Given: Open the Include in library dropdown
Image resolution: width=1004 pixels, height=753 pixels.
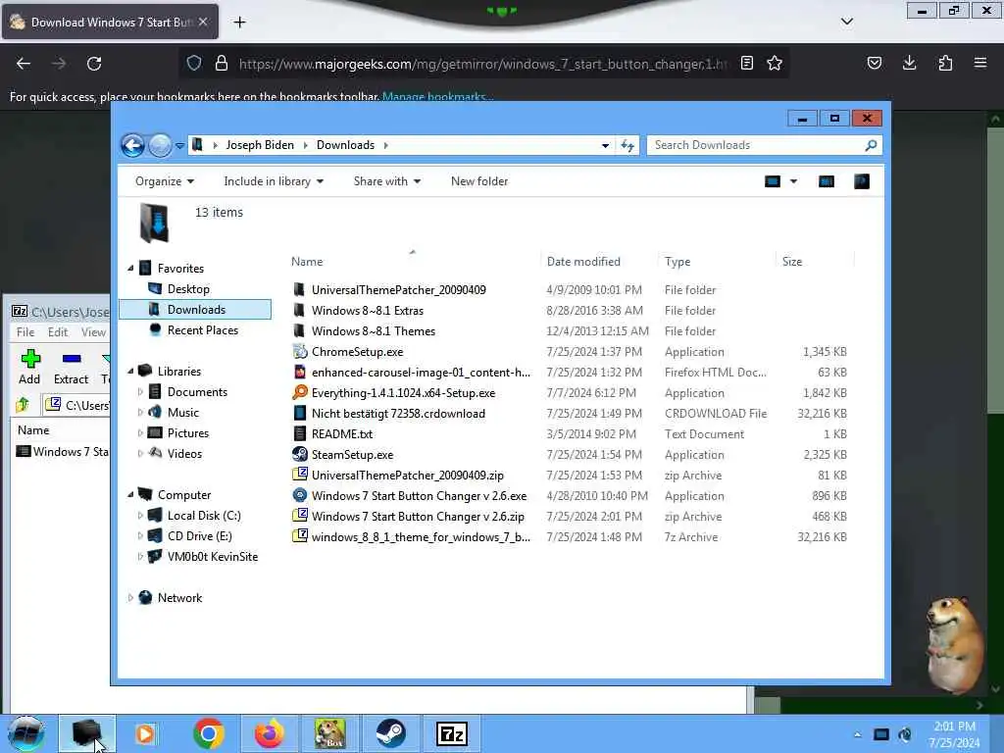Looking at the screenshot, I should pos(274,181).
